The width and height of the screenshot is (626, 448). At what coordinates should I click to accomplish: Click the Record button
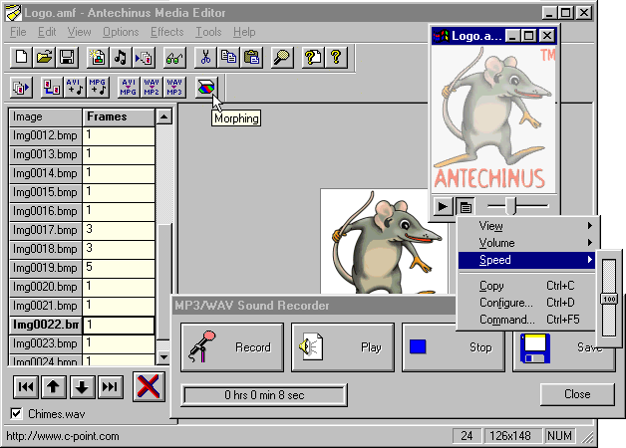(232, 347)
